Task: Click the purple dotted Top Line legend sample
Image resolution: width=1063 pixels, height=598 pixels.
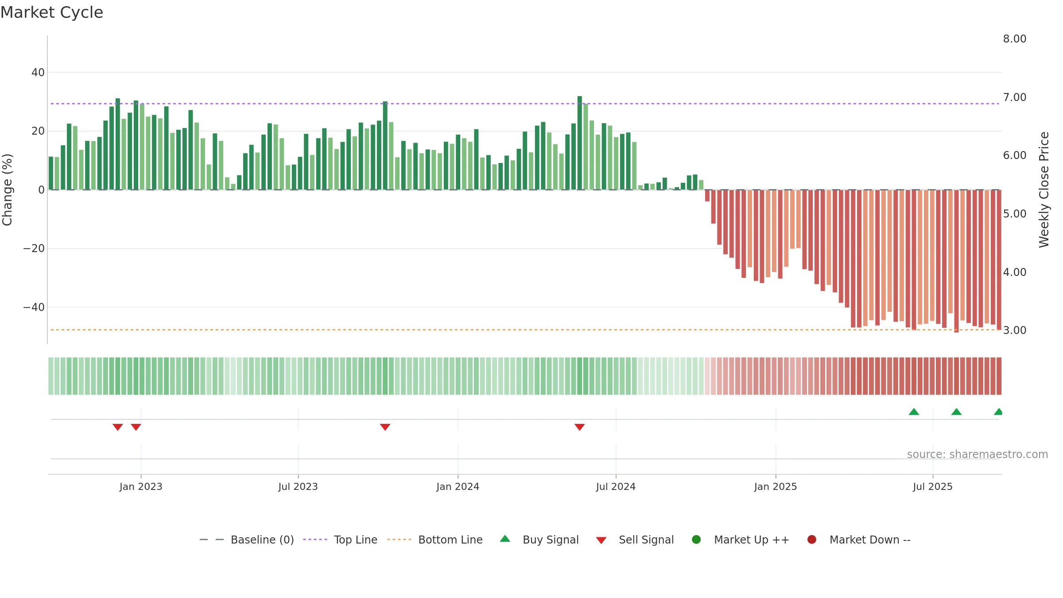Action: pyautogui.click(x=315, y=540)
